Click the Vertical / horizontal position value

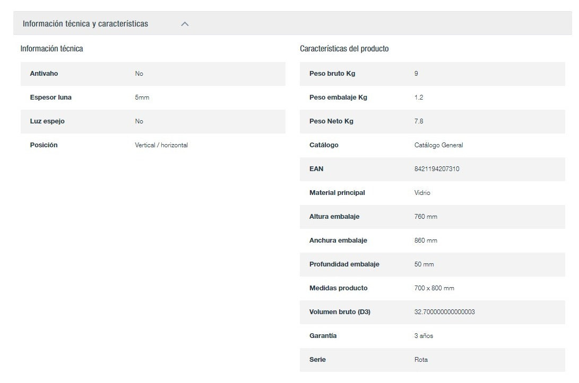pos(161,145)
